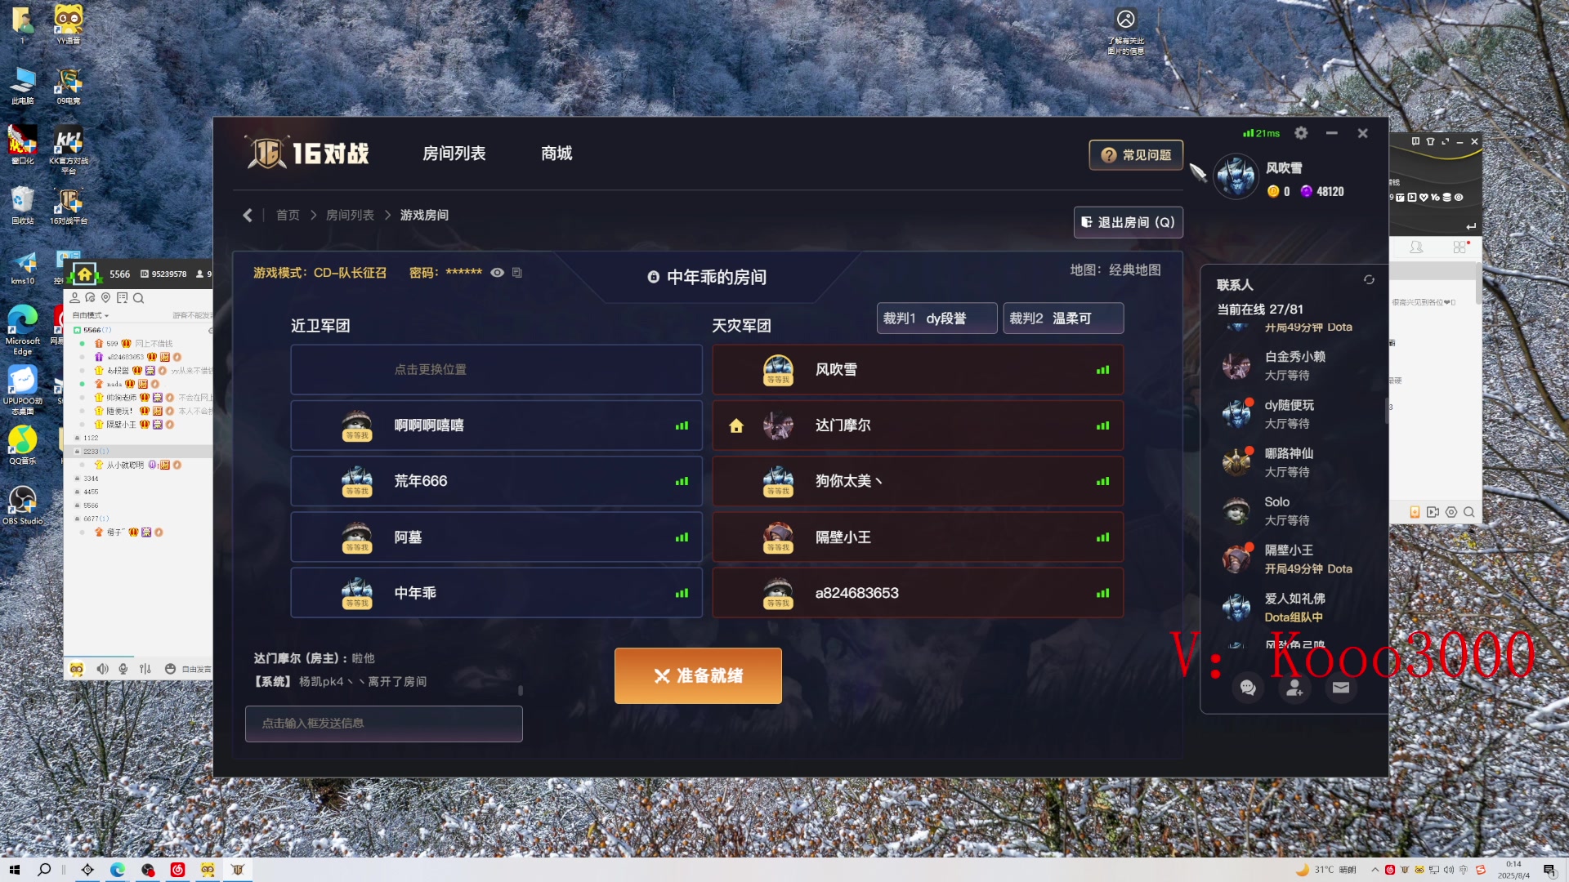Open the settings gear in 16对战 title bar
The width and height of the screenshot is (1569, 882).
1301,133
